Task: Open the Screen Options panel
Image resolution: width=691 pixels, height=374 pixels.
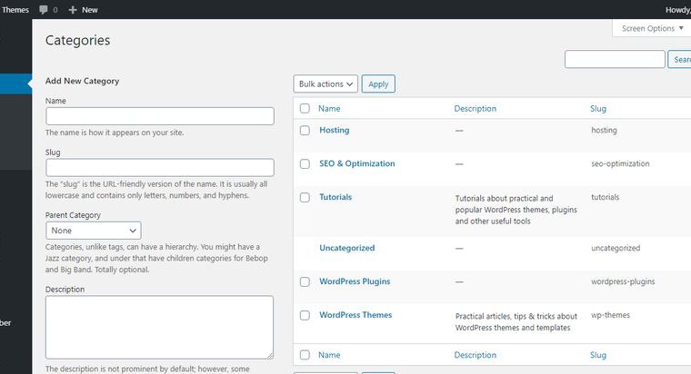Action: point(652,28)
